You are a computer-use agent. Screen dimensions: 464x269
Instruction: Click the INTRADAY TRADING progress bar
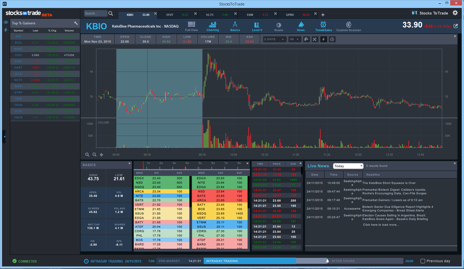pos(250,261)
